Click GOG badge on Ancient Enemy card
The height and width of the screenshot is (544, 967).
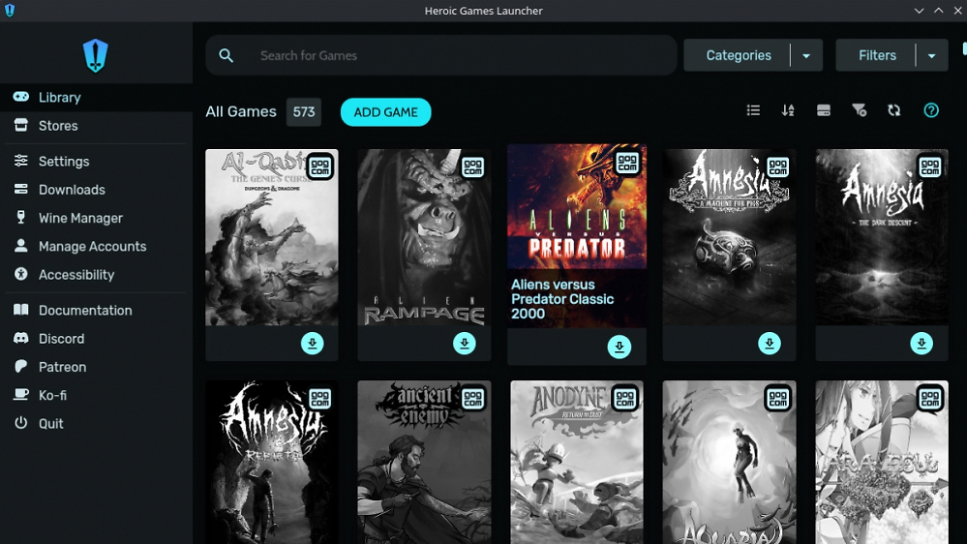coord(473,399)
